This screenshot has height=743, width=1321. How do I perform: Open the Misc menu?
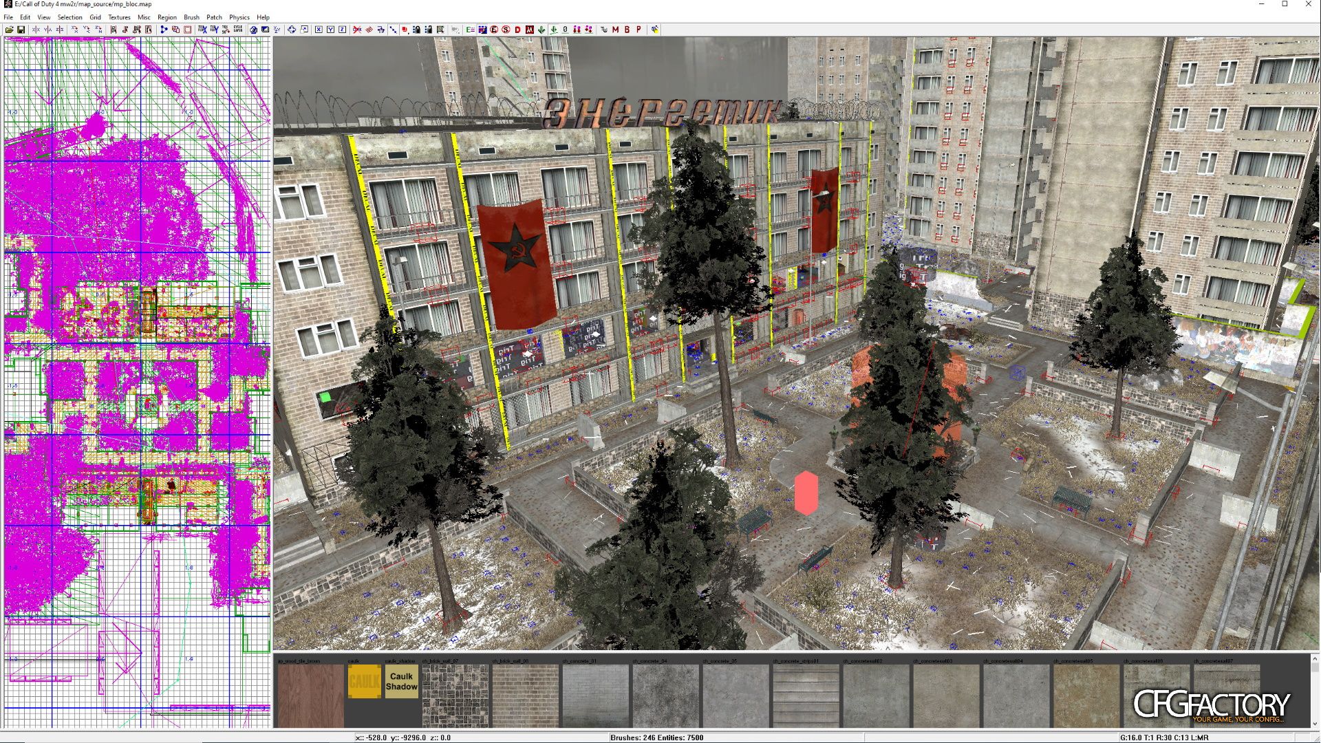coord(144,17)
